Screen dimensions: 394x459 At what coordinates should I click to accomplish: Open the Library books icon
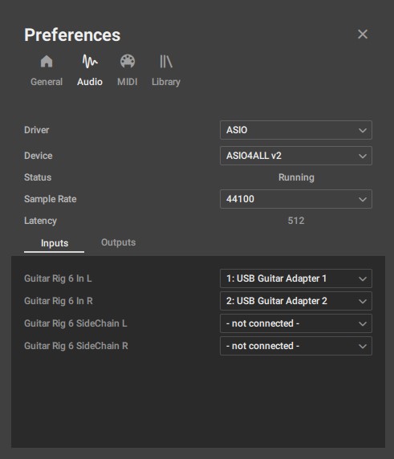click(x=166, y=62)
